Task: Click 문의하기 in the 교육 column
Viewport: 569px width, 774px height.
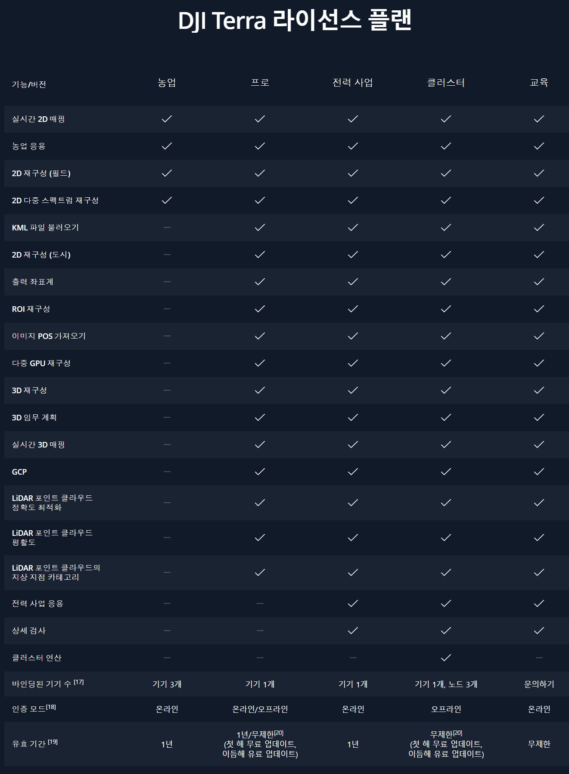Action: 539,684
